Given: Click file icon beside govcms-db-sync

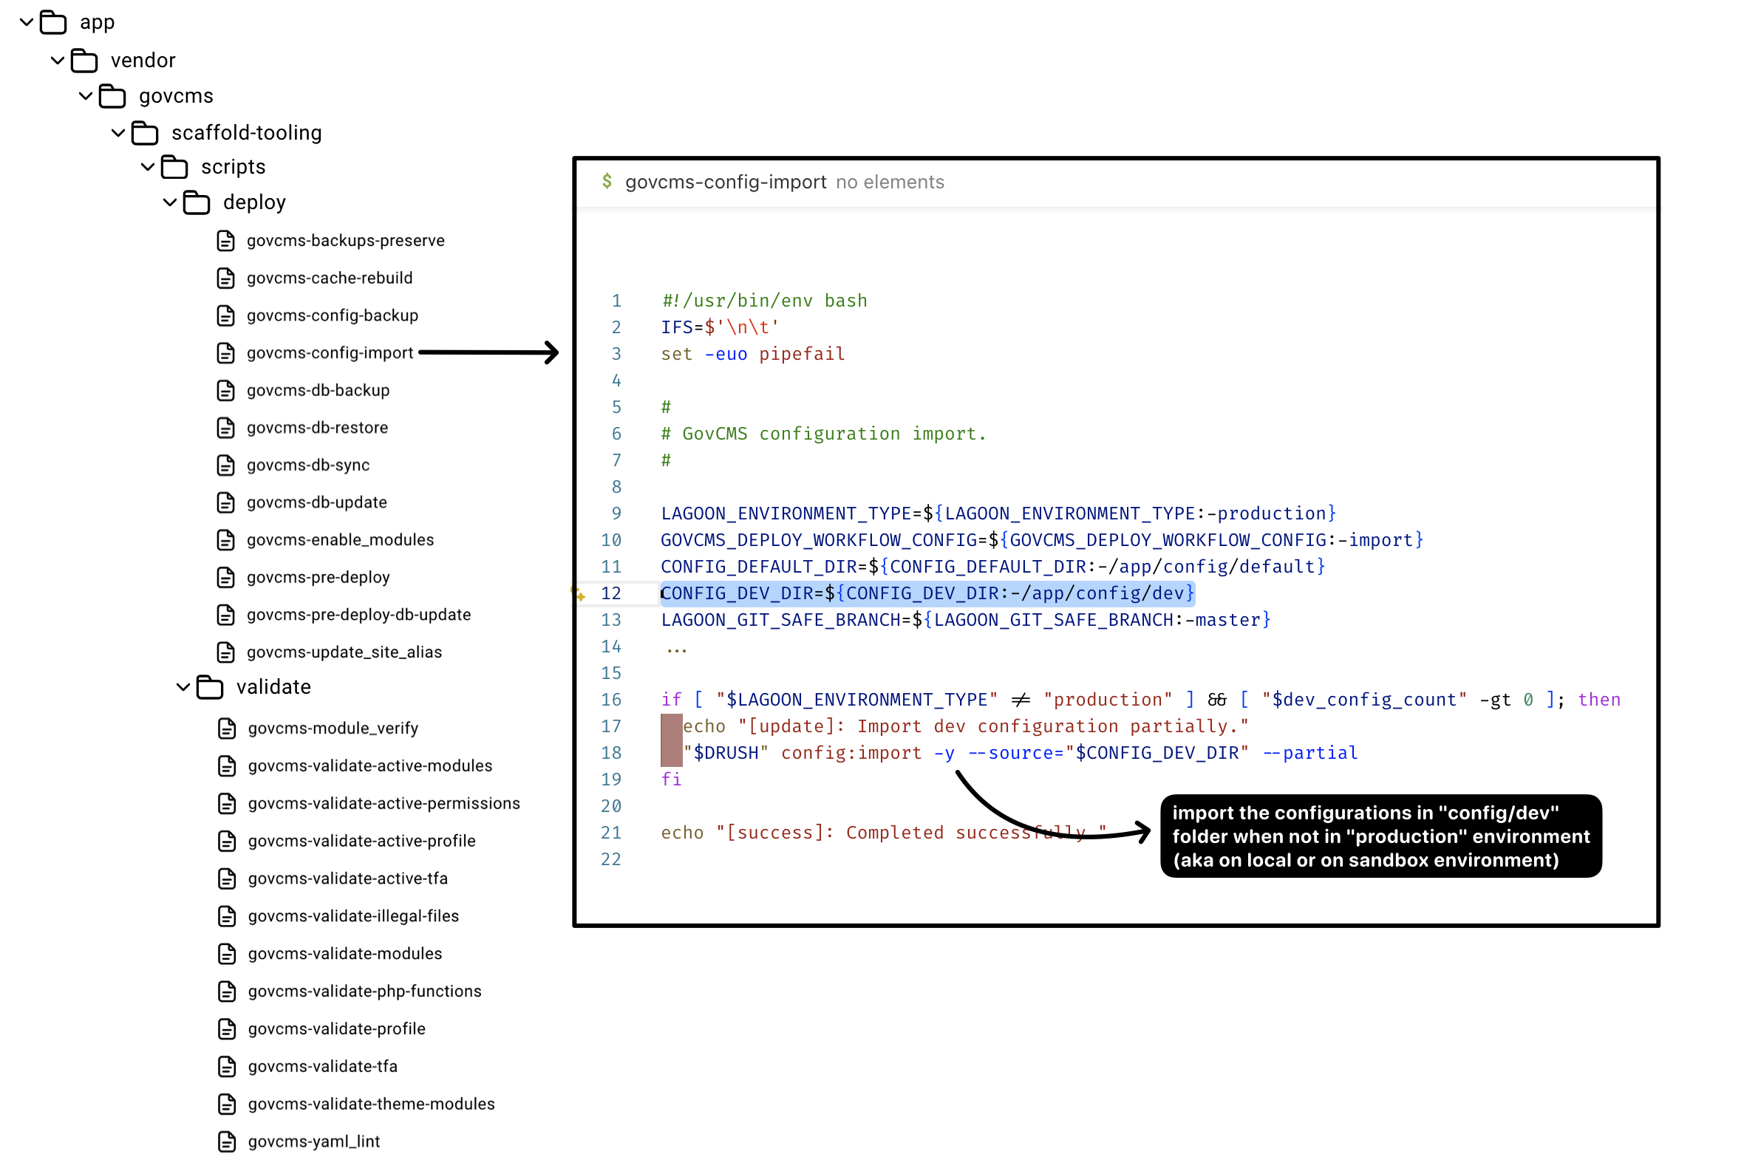Looking at the screenshot, I should (x=225, y=465).
